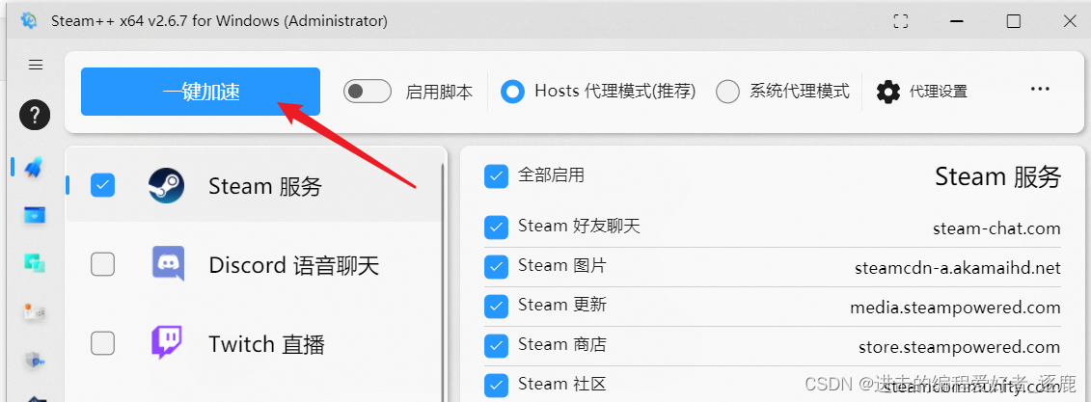The width and height of the screenshot is (1091, 402).
Task: Open the teal overlapping squares sidebar icon
Action: [x=34, y=263]
